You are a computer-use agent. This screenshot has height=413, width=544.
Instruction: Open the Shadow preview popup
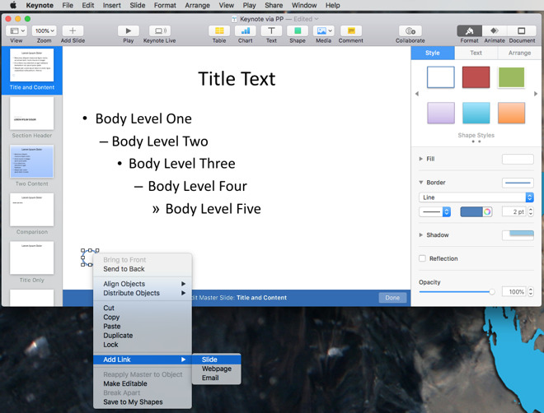[518, 235]
